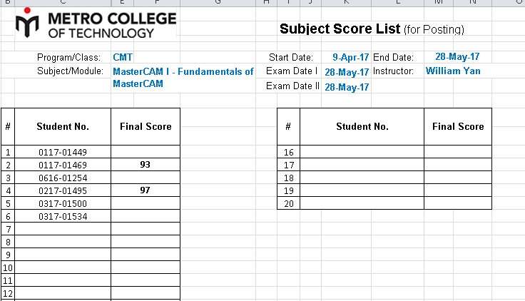Select student number 0616-01254
The width and height of the screenshot is (525, 301).
point(63,178)
